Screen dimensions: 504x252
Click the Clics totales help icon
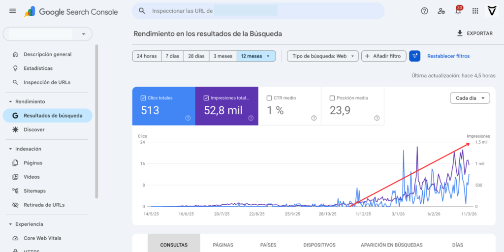point(188,118)
